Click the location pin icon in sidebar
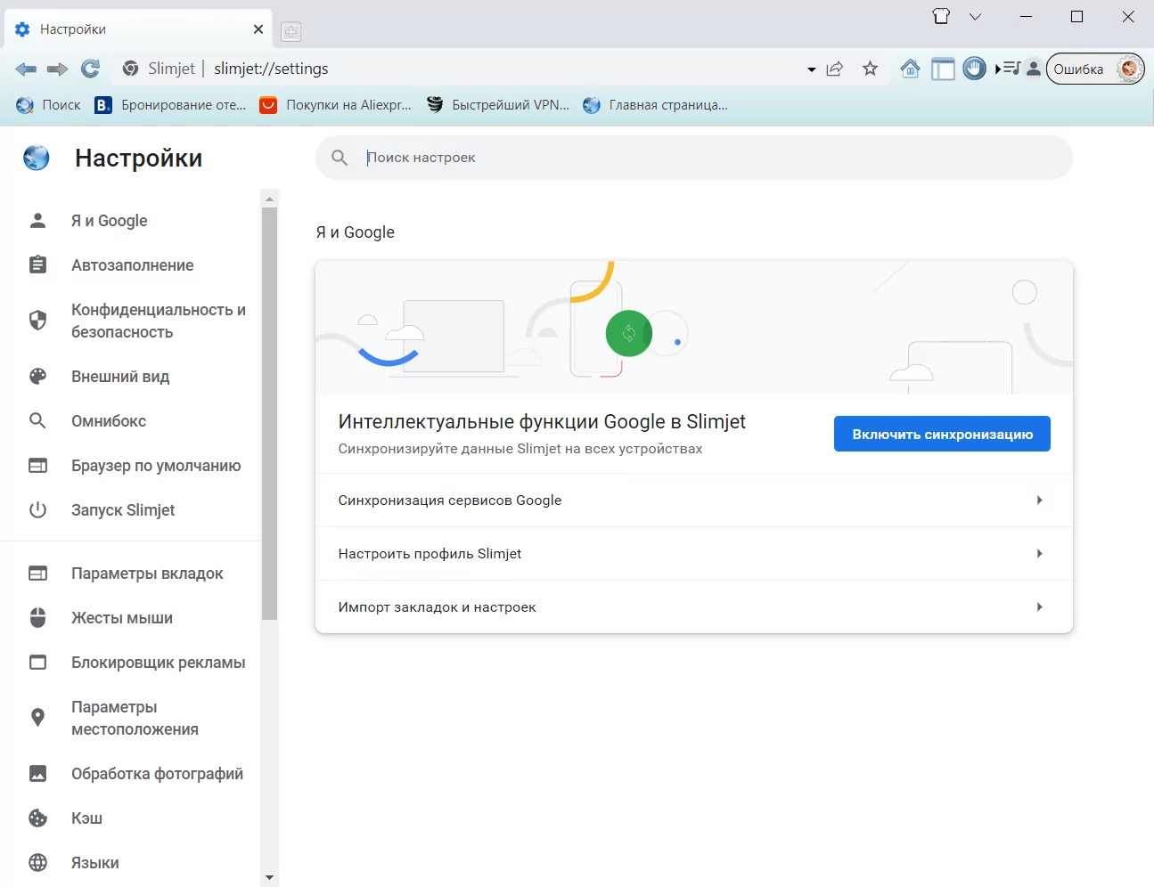 [37, 718]
